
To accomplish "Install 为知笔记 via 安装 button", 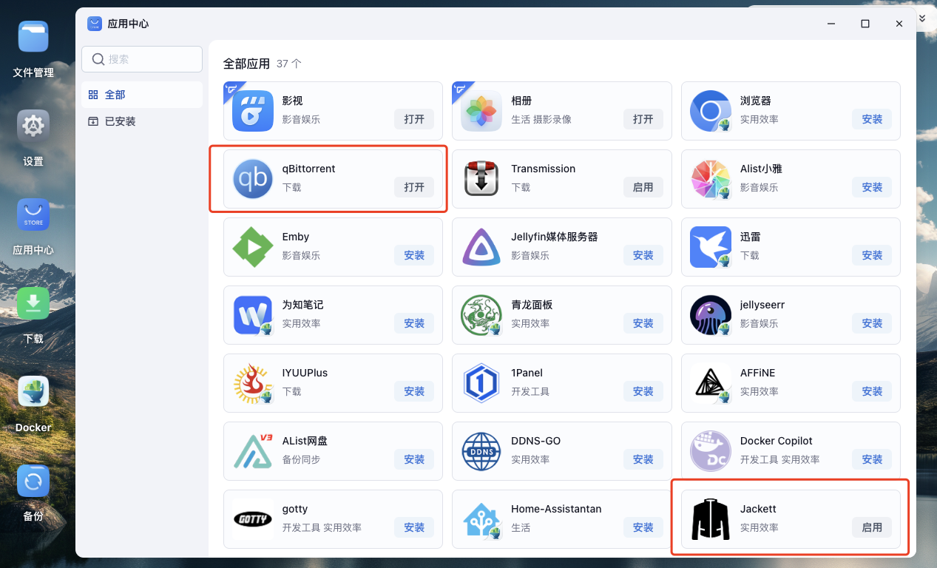I will (x=414, y=323).
